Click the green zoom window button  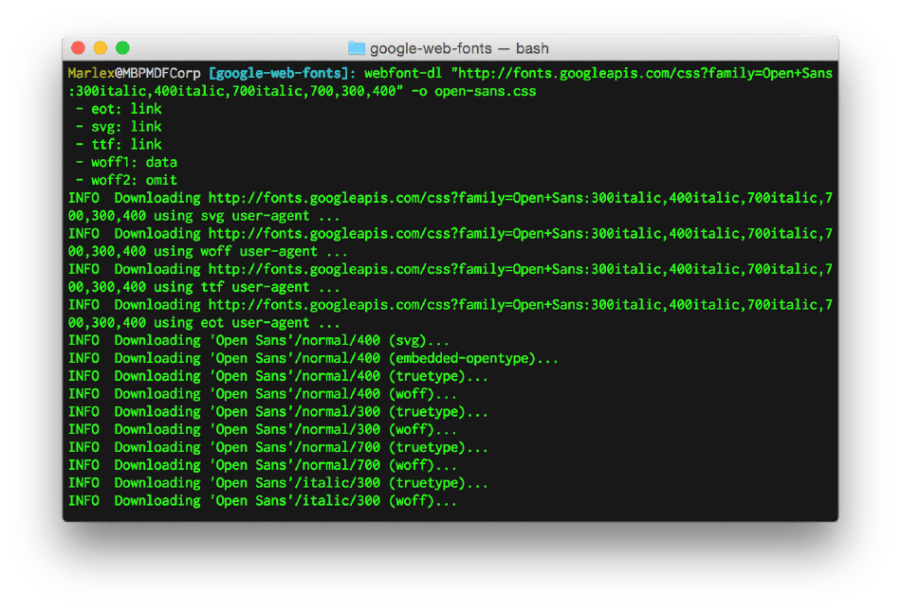click(123, 47)
